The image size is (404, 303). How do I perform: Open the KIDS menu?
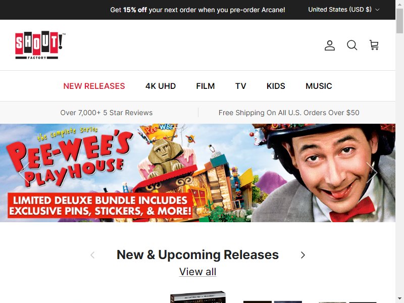(x=276, y=86)
